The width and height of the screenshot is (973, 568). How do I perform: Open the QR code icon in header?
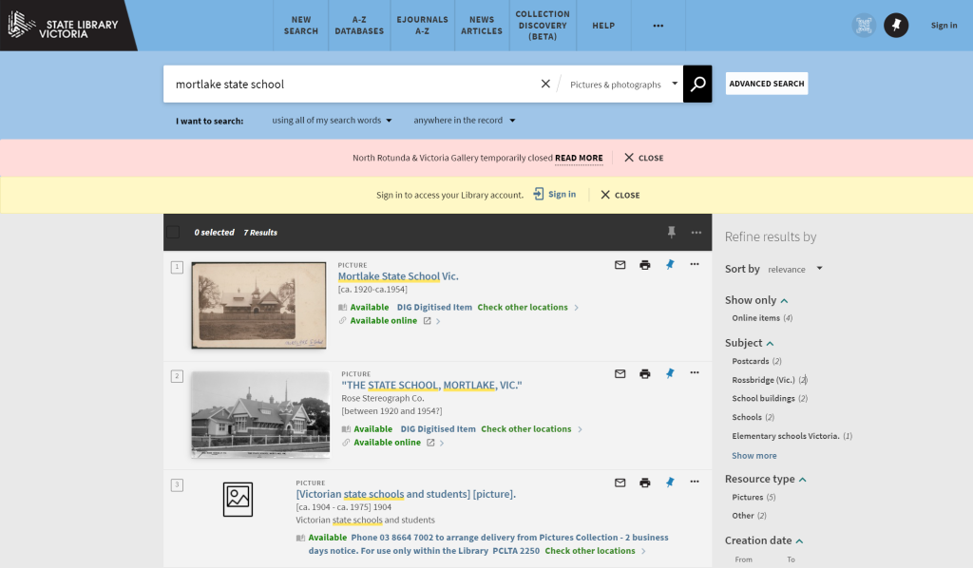[x=864, y=26]
